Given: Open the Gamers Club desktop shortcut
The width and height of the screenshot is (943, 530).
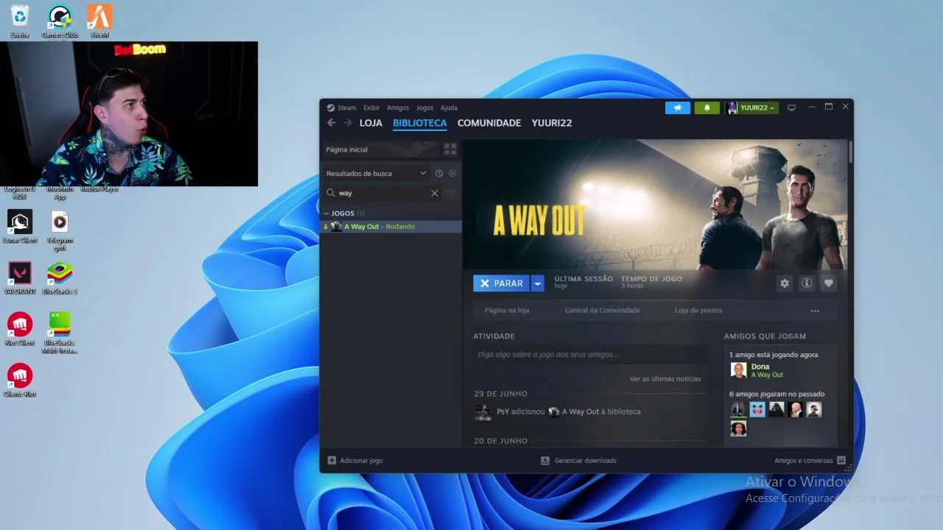Looking at the screenshot, I should 60,21.
